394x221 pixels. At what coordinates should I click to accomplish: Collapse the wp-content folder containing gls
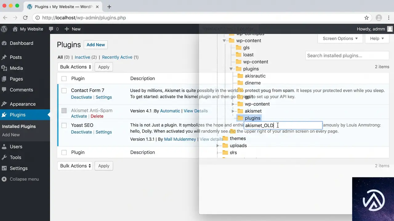(x=224, y=41)
